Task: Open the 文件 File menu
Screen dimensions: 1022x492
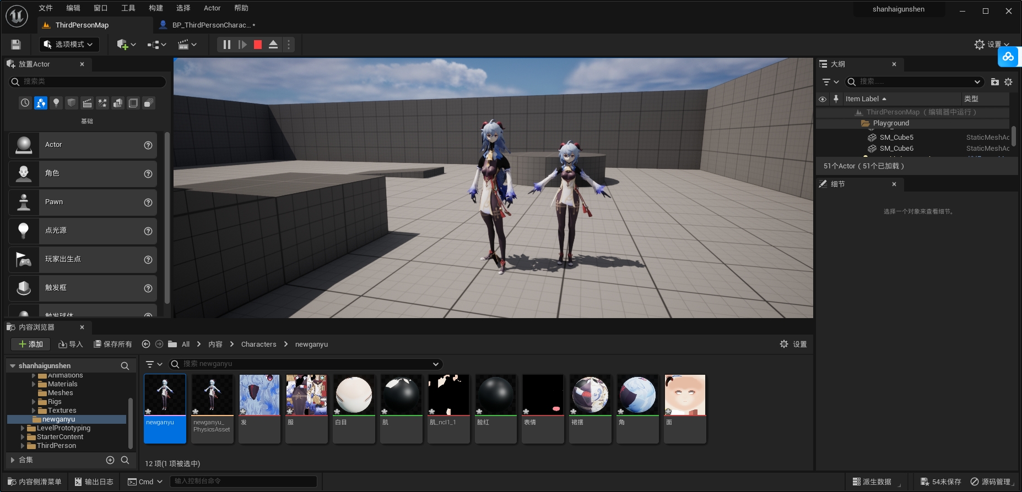Action: (46, 8)
